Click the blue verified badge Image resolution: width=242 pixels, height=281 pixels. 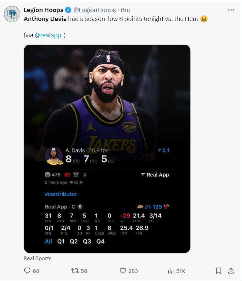pos(68,10)
